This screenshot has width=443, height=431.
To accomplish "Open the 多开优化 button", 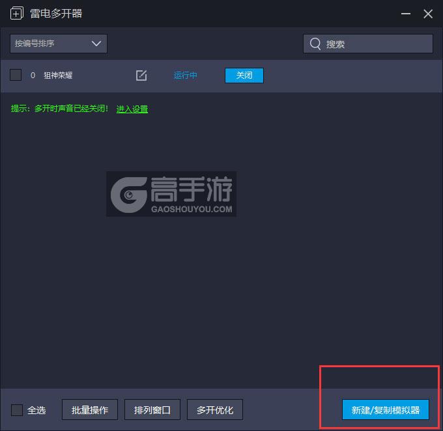I will pyautogui.click(x=215, y=410).
